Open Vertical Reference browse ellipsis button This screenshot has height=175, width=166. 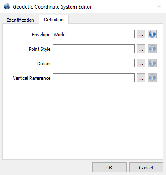[141, 78]
